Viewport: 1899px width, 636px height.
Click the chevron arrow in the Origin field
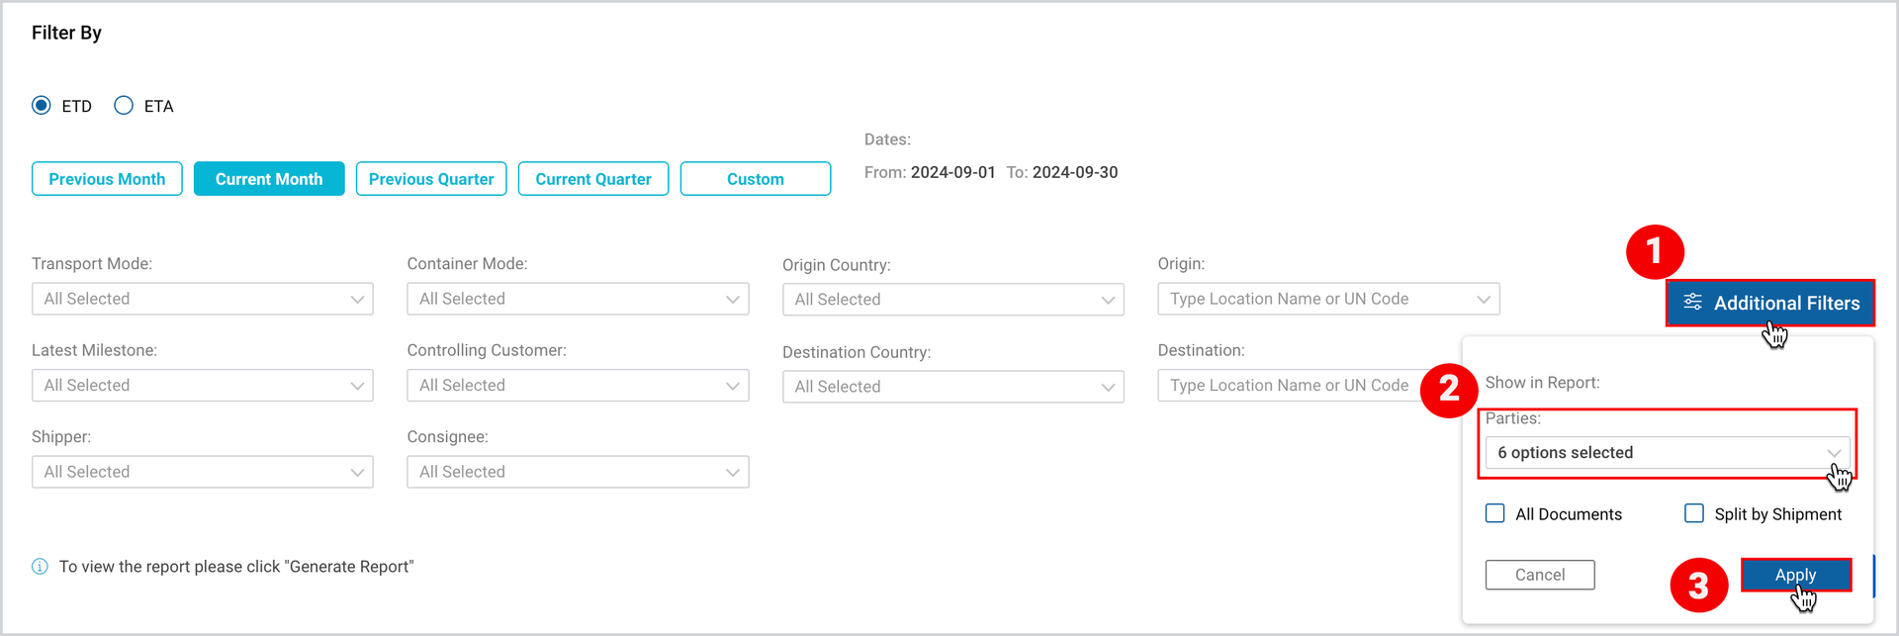pyautogui.click(x=1483, y=300)
